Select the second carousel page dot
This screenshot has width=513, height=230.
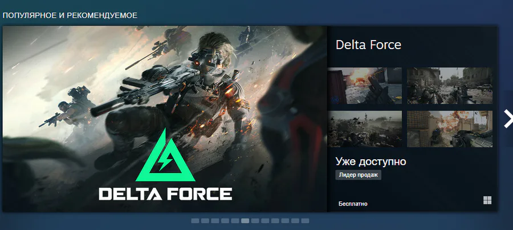[x=205, y=221]
